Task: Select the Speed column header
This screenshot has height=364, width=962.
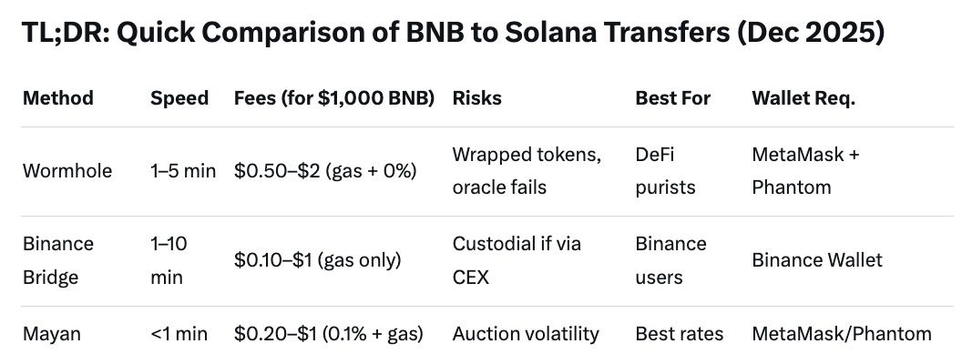Action: (179, 98)
